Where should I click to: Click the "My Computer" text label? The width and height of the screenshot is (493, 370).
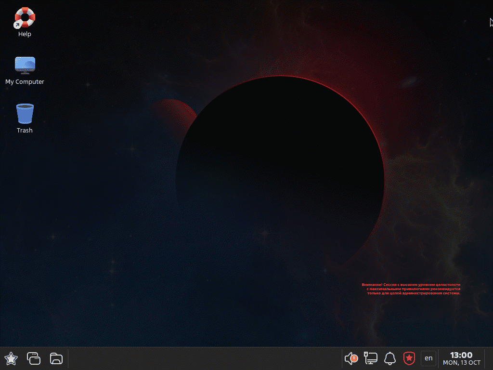[25, 82]
